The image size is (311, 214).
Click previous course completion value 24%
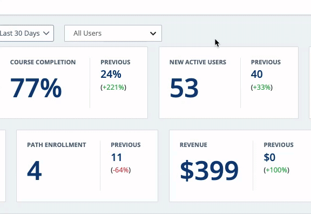[x=111, y=74]
